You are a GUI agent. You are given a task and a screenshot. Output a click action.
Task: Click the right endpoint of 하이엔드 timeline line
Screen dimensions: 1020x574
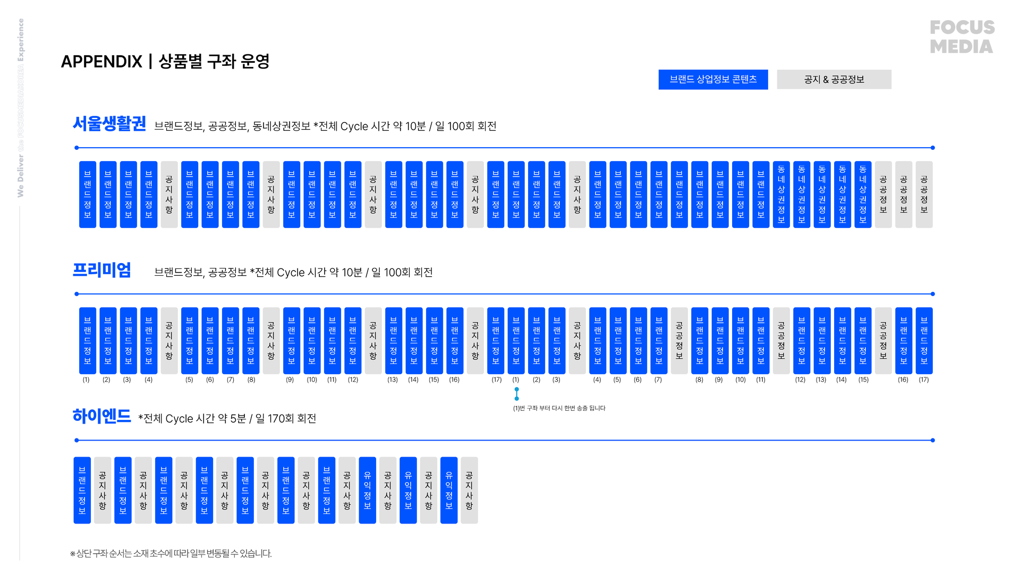pyautogui.click(x=933, y=440)
